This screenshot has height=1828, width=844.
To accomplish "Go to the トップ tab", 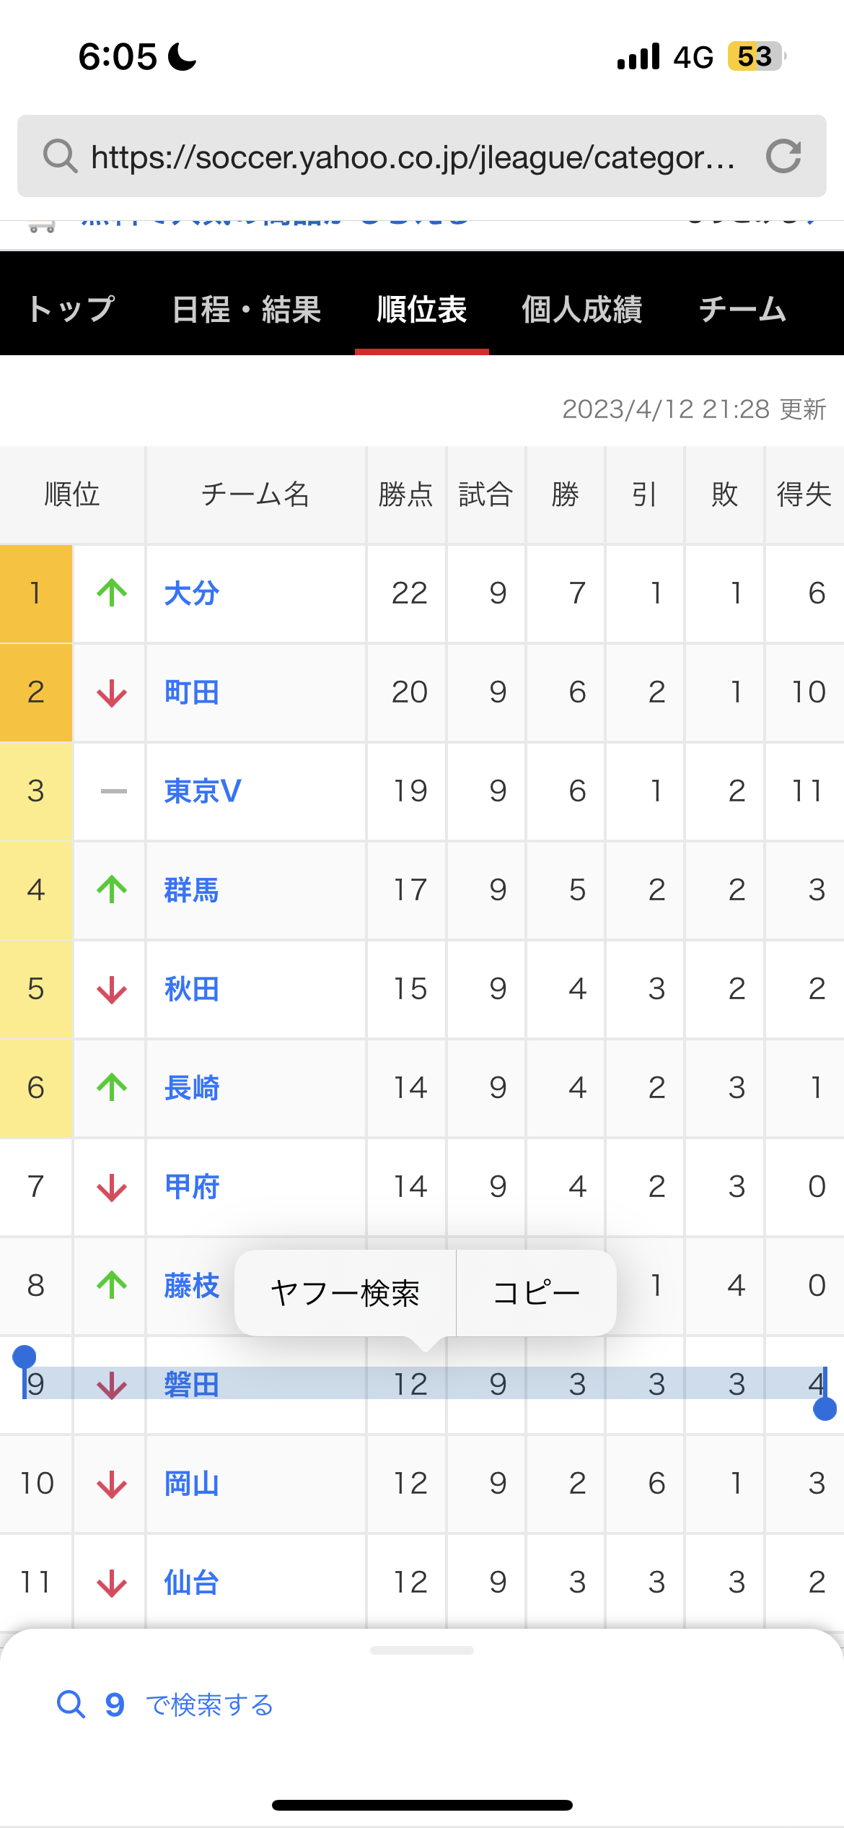I will (71, 309).
